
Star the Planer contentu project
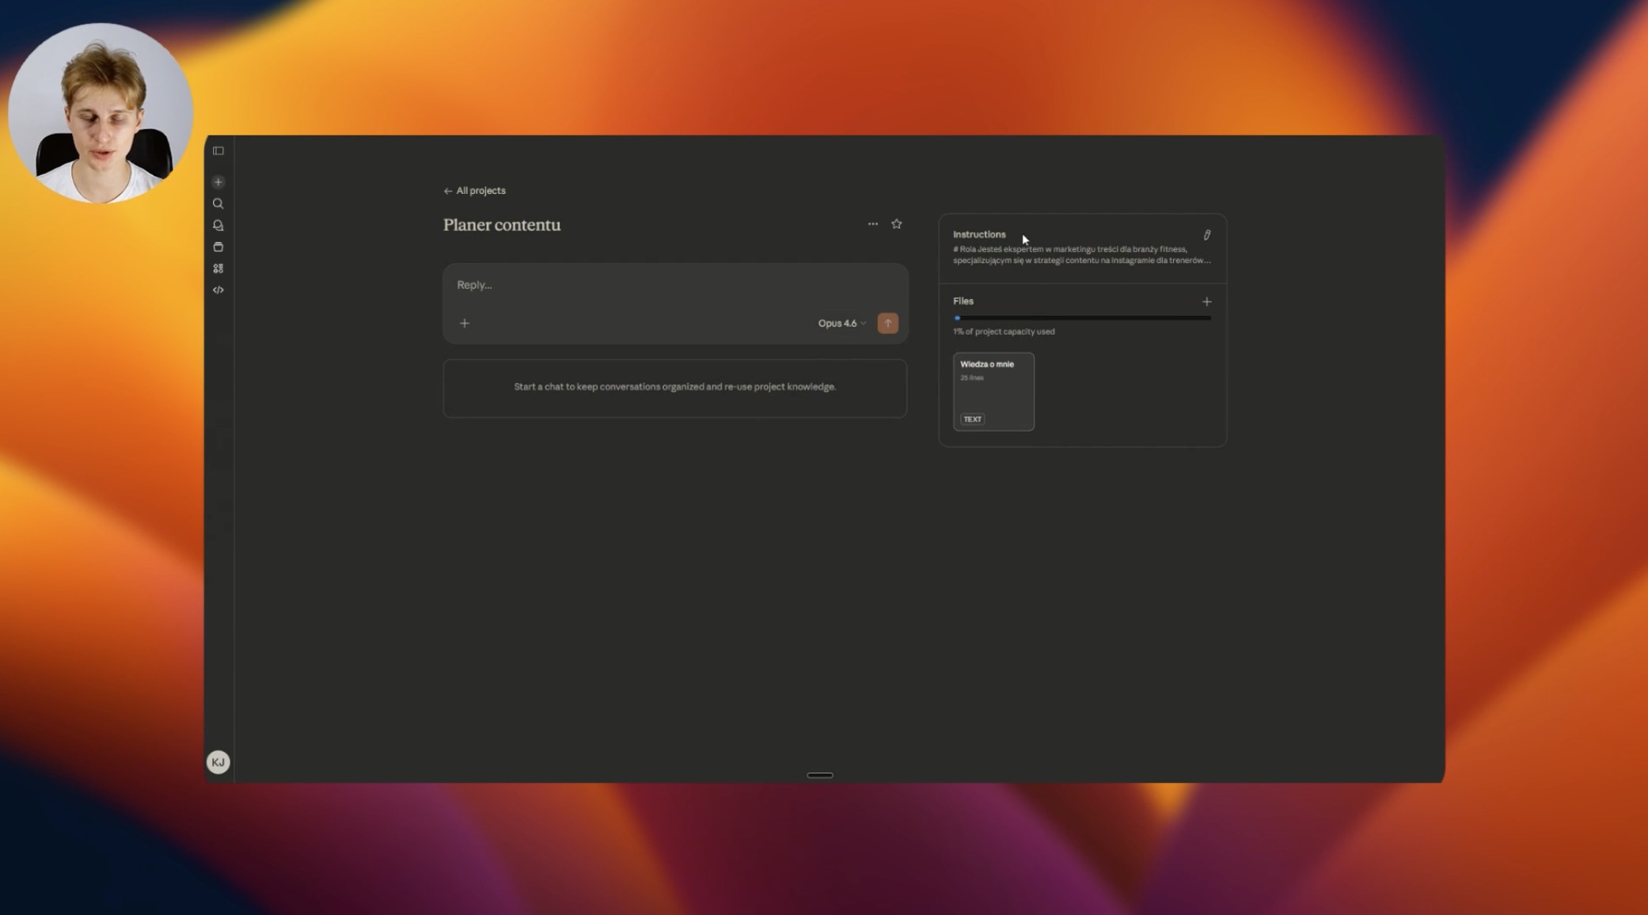point(897,224)
